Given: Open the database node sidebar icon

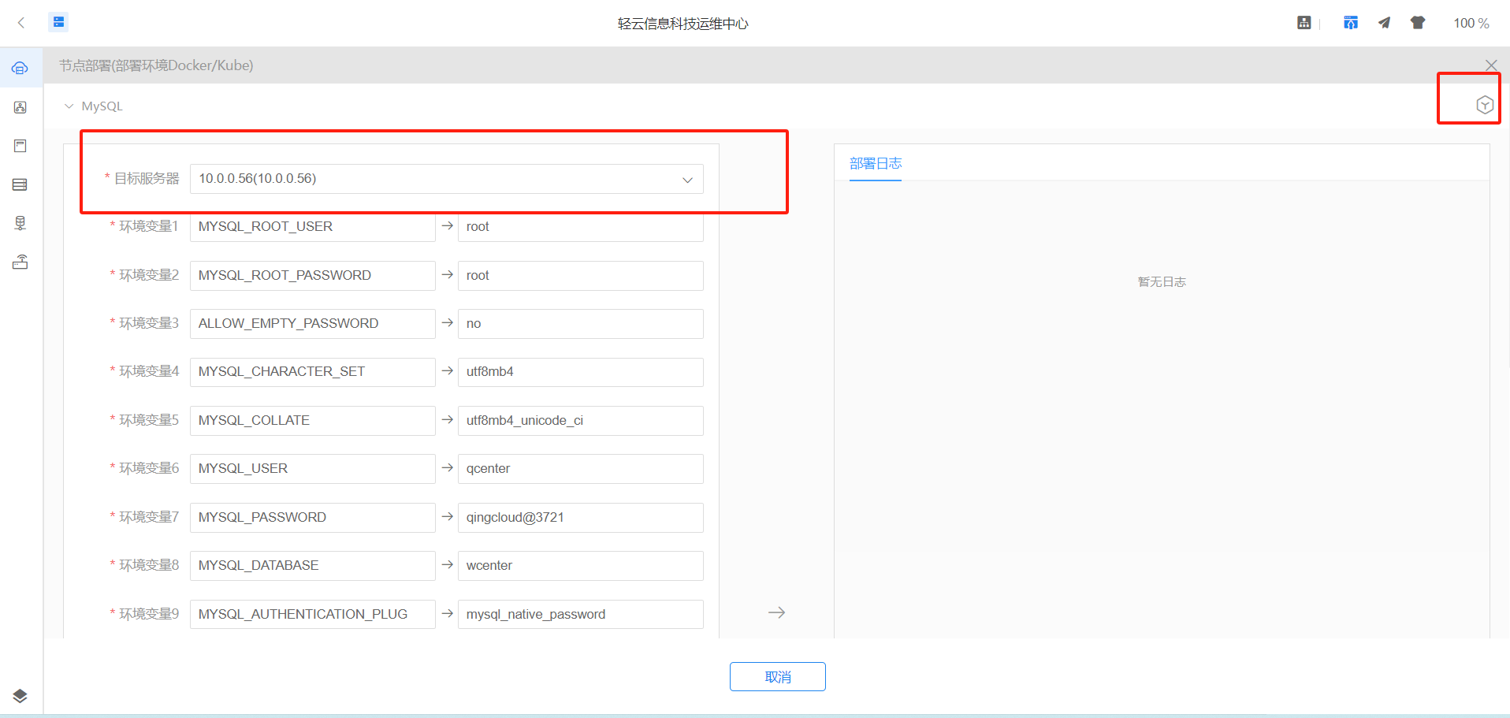Looking at the screenshot, I should (x=20, y=223).
